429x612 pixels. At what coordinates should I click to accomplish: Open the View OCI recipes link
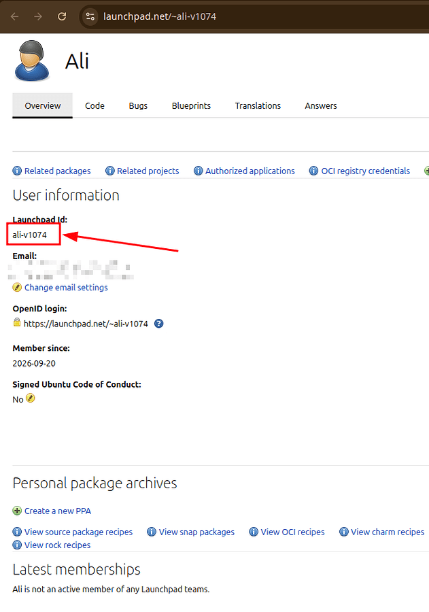point(293,532)
